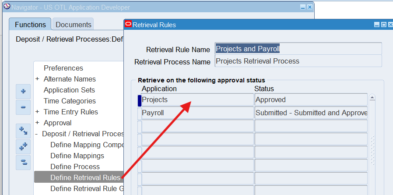This screenshot has width=393, height=195.
Task: Select the Preferences navigator item
Action: point(63,68)
